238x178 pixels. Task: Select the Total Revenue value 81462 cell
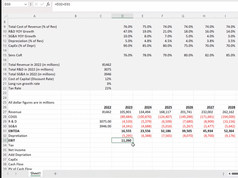[x=101, y=65]
